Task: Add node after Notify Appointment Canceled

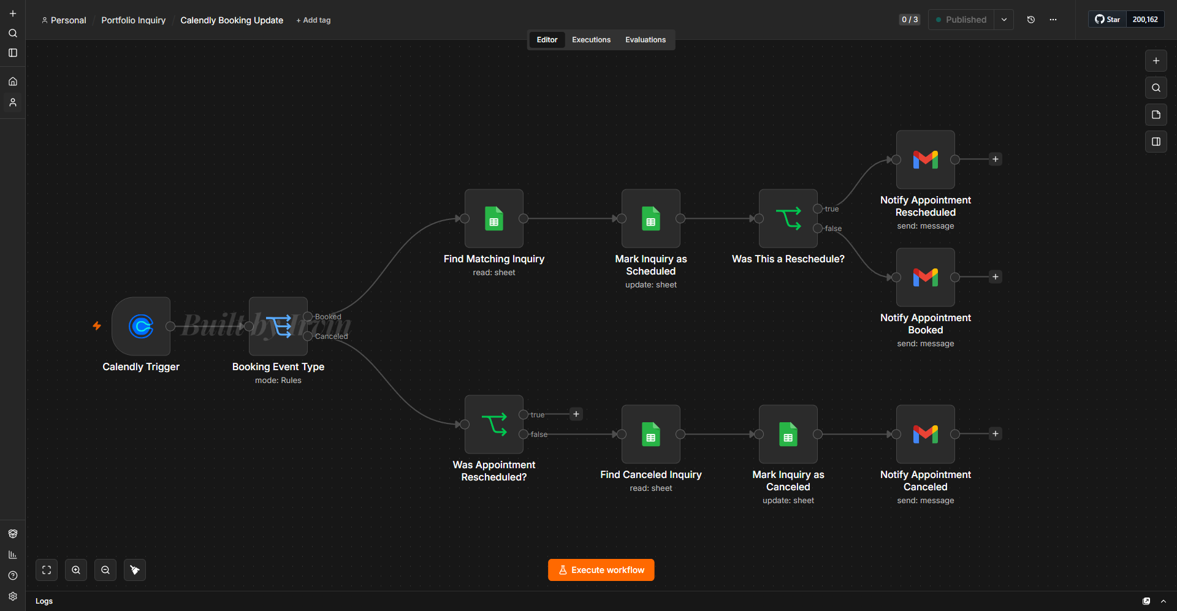Action: [x=996, y=434]
